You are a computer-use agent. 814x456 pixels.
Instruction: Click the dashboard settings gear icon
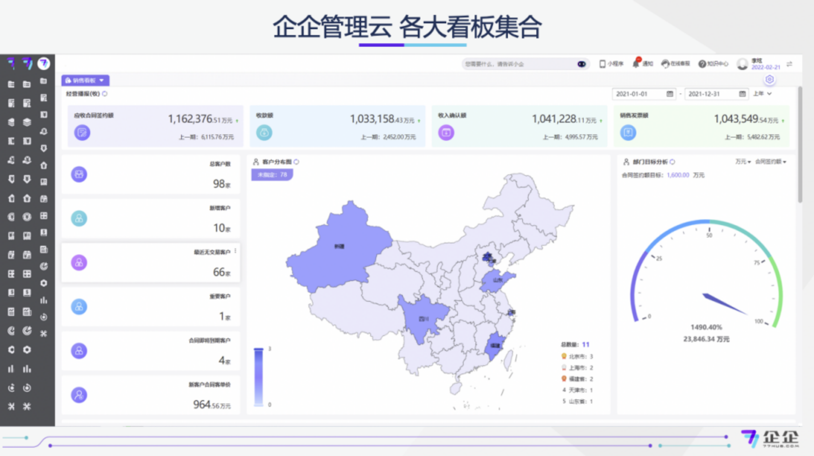click(769, 79)
